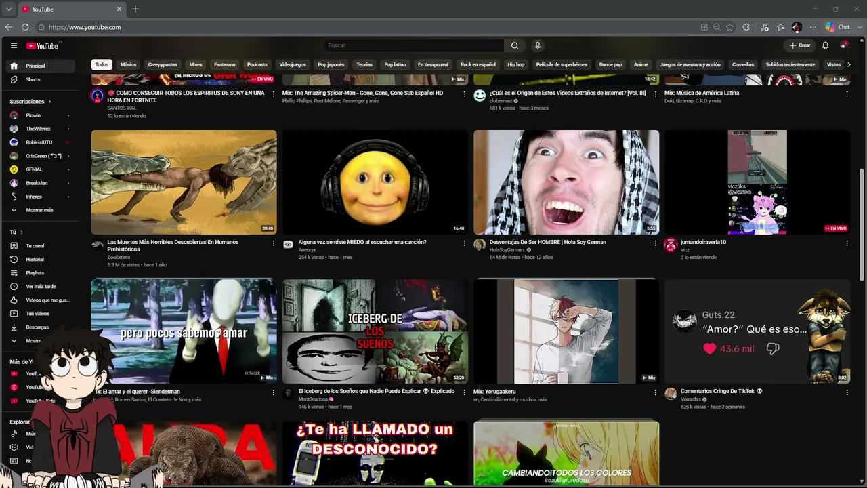Play the Iceberg de los Sueños thumbnail
This screenshot has height=488, width=867.
click(x=375, y=331)
